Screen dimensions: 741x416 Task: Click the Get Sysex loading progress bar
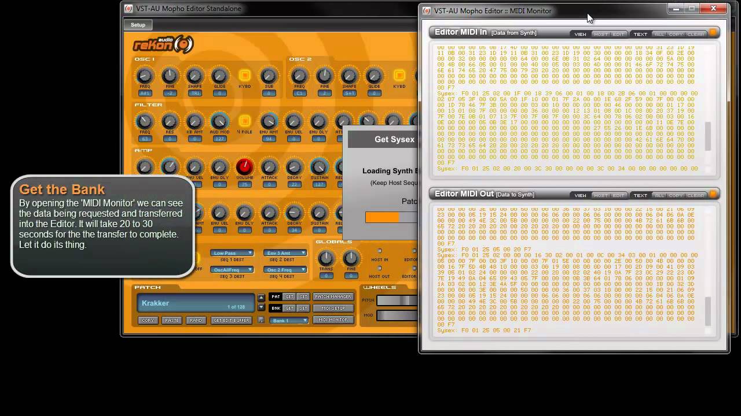tap(391, 217)
